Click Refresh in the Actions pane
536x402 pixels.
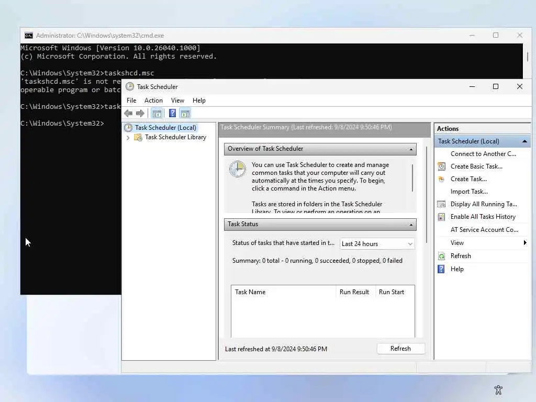point(461,256)
